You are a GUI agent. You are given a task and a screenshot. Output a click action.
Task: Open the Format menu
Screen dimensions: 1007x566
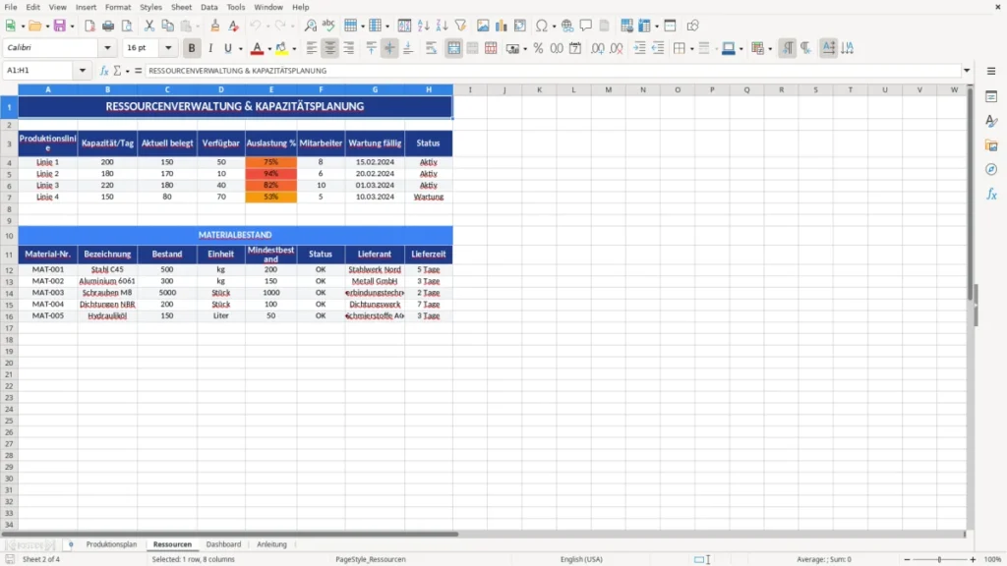[x=118, y=7]
